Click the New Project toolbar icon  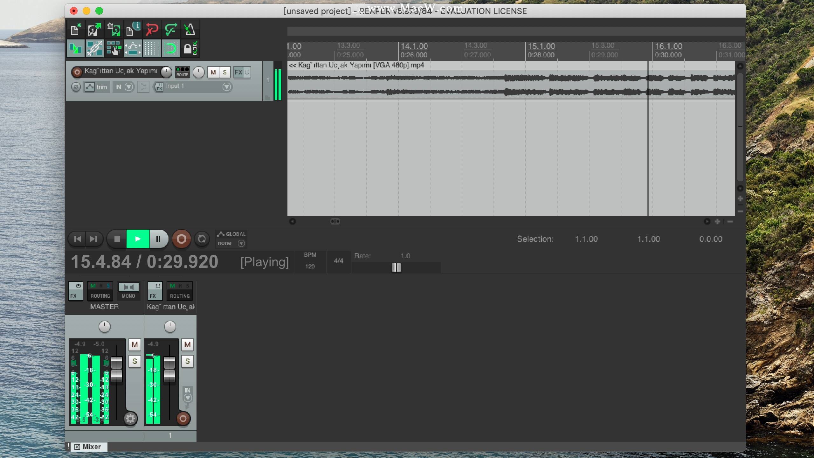point(76,30)
